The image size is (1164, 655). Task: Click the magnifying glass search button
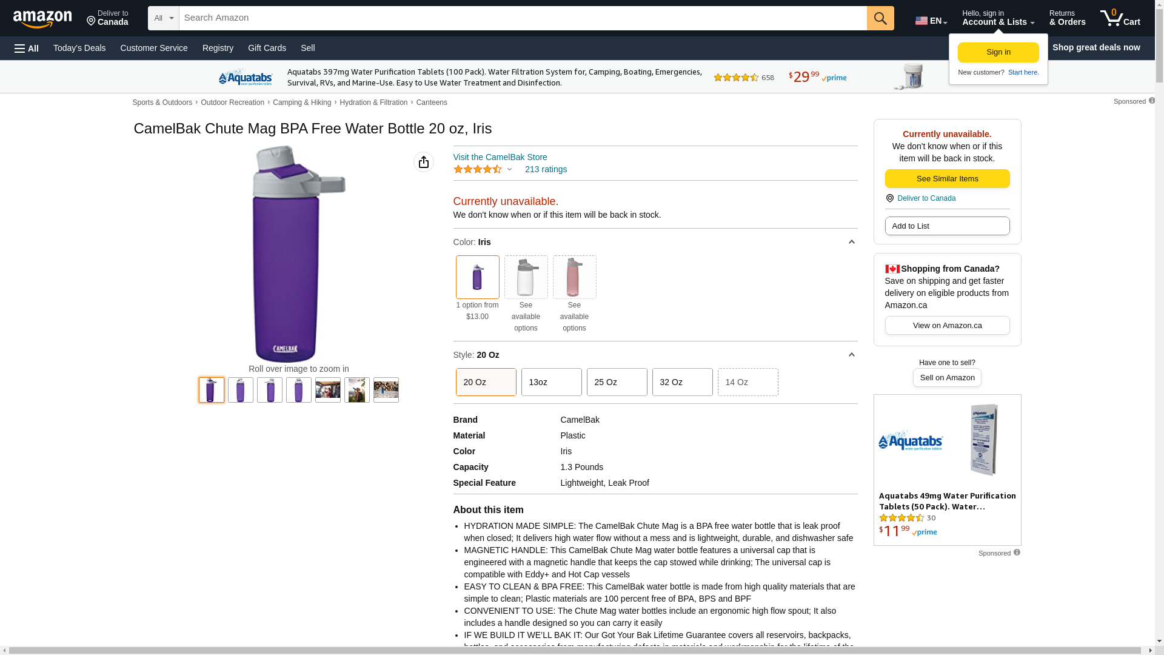click(880, 18)
